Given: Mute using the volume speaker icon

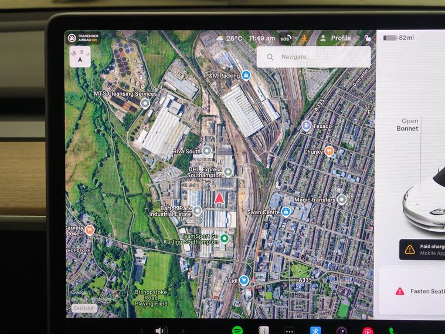Looking at the screenshot, I should 161,330.
